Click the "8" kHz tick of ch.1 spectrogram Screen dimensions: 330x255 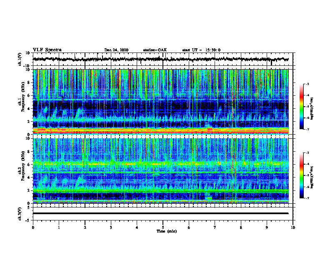pyautogui.click(x=29, y=82)
